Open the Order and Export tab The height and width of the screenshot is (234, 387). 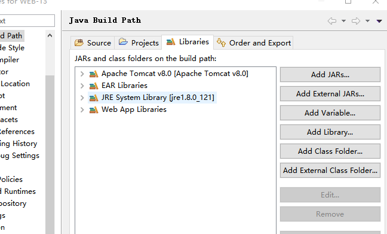tap(253, 43)
